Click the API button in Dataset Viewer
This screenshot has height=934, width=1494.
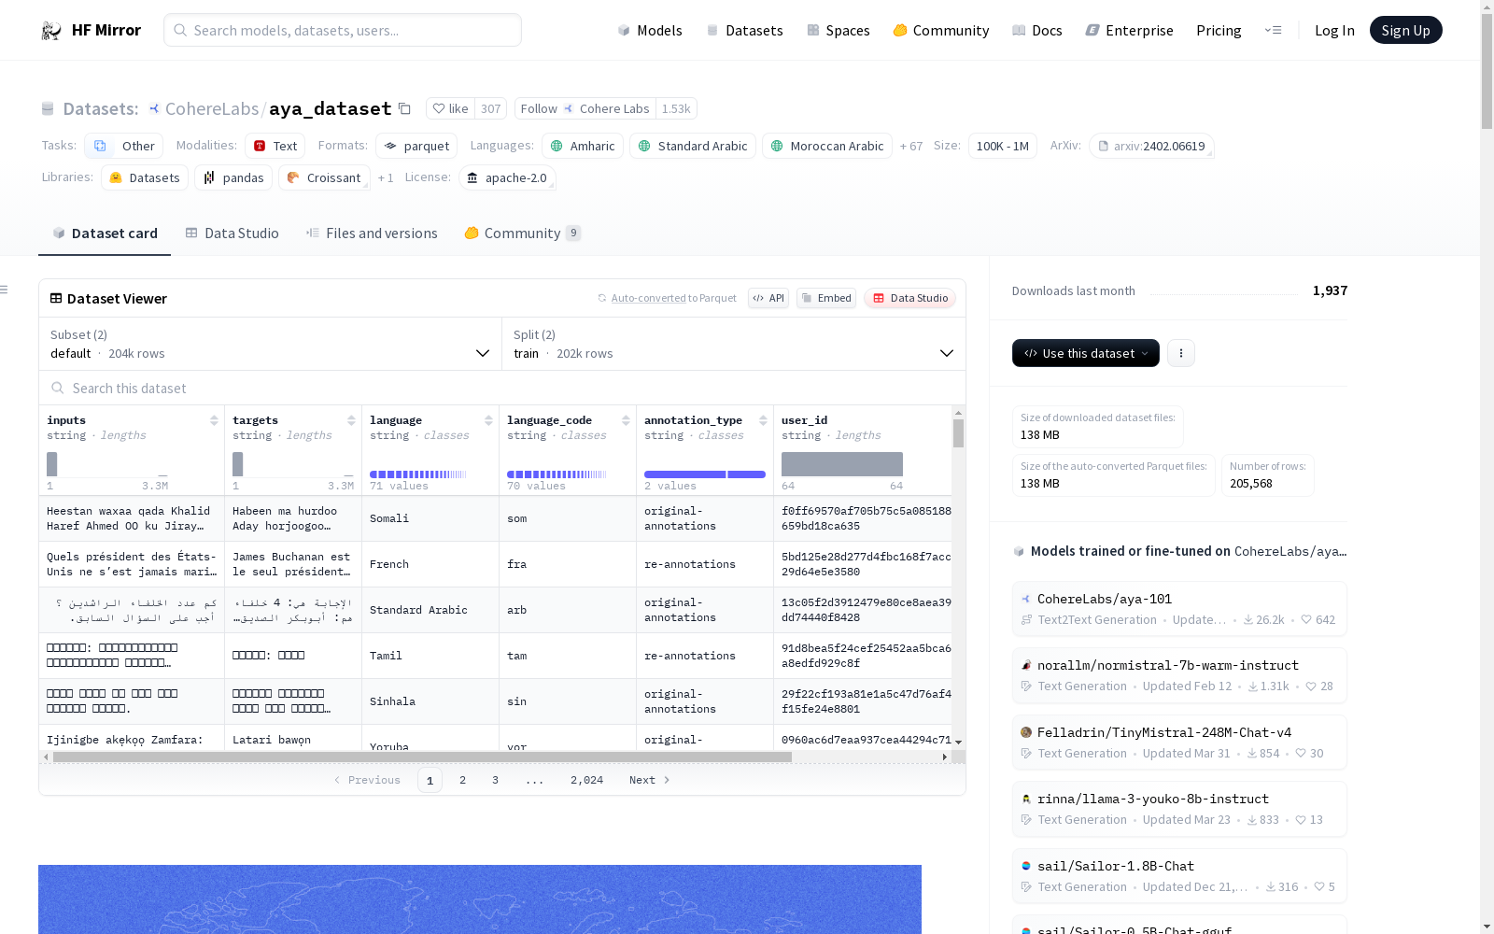pos(768,298)
